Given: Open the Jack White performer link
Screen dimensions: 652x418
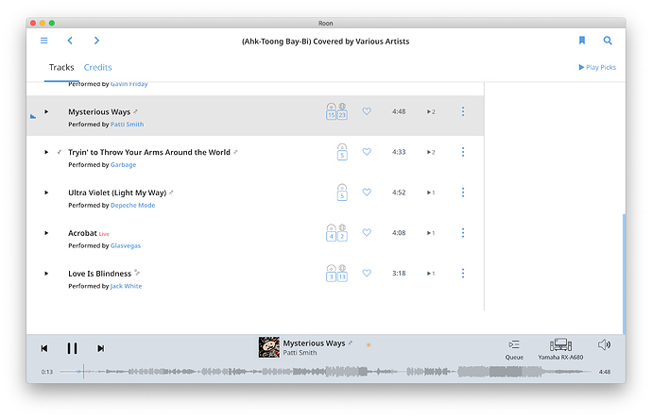Looking at the screenshot, I should 126,286.
